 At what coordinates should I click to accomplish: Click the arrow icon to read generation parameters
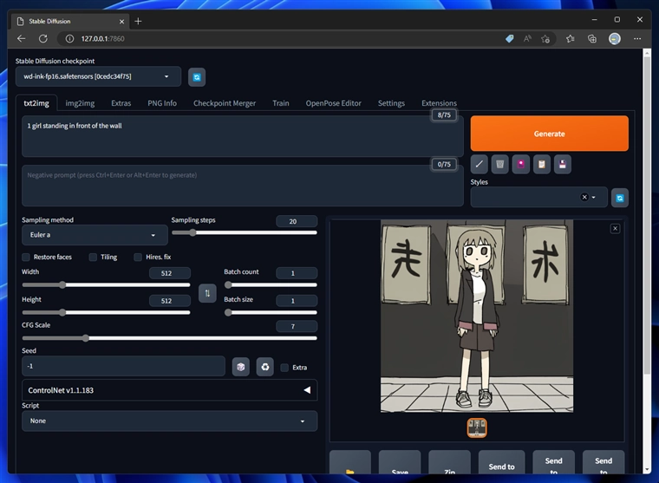(480, 164)
